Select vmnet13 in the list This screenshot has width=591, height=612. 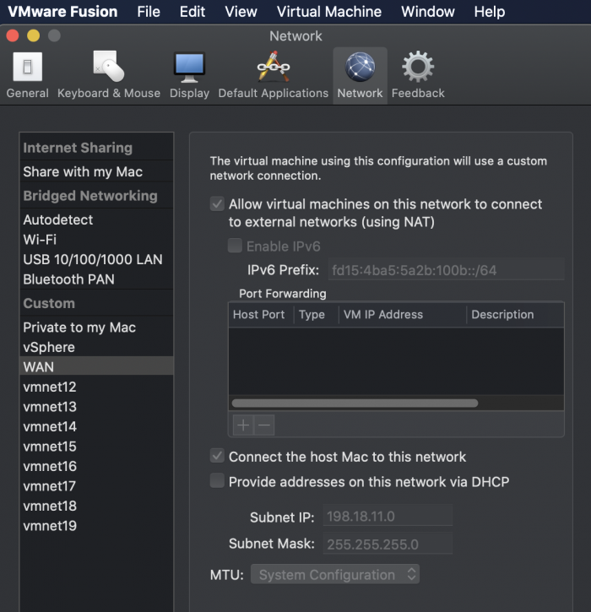click(96, 407)
